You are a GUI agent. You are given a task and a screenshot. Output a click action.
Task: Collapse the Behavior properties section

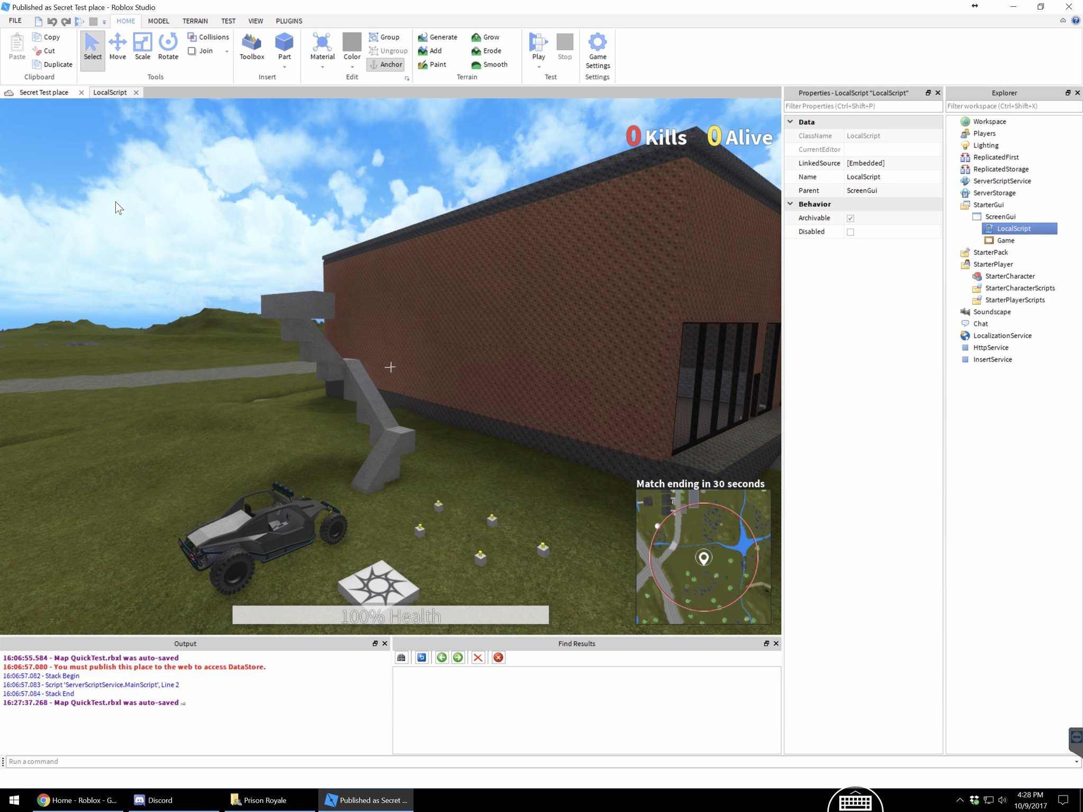790,204
